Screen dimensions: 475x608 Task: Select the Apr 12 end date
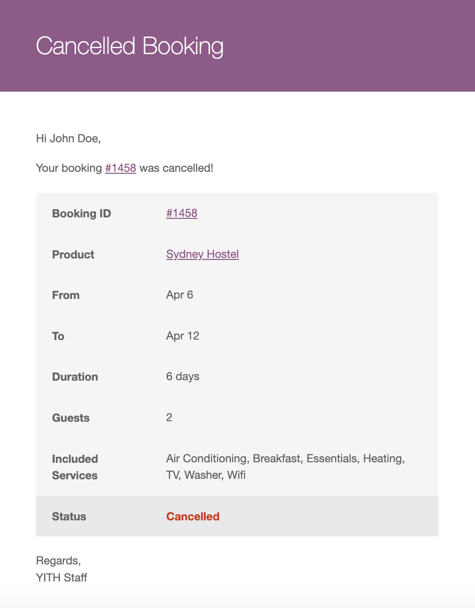[x=182, y=336]
